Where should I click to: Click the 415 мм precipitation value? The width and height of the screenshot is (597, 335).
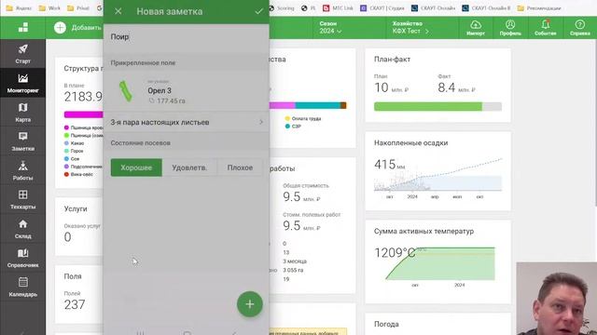pyautogui.click(x=389, y=165)
